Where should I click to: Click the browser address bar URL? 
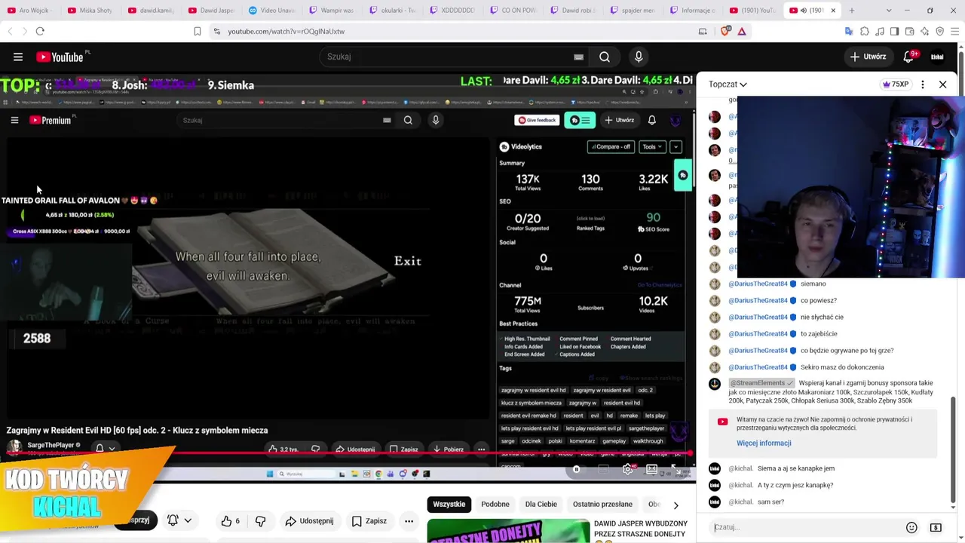click(286, 32)
